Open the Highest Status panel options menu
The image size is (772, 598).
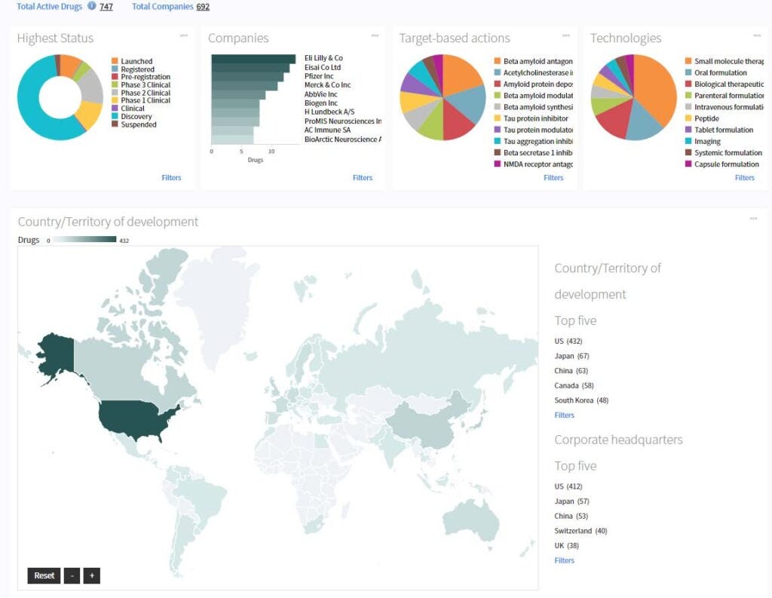184,35
